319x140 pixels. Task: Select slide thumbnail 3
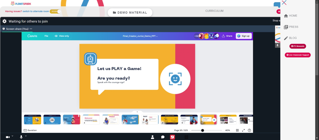(x=71, y=120)
